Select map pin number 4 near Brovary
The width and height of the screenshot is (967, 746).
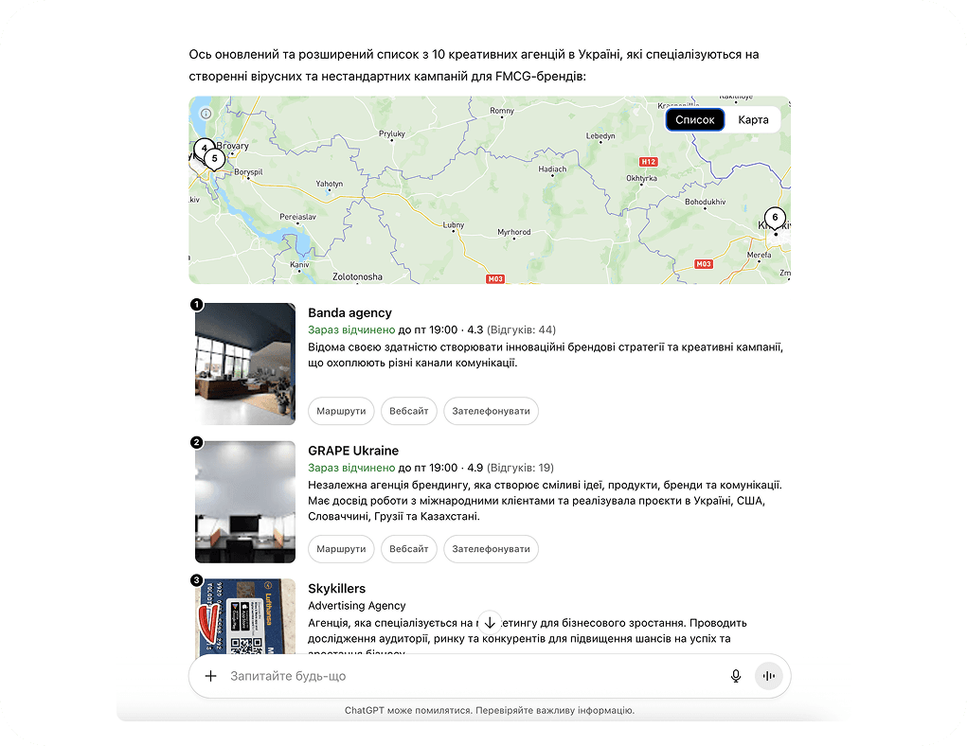tap(202, 148)
